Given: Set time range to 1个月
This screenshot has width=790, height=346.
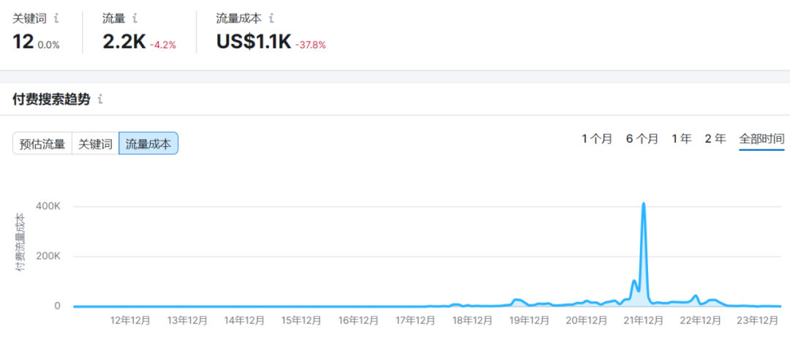Looking at the screenshot, I should (x=597, y=139).
